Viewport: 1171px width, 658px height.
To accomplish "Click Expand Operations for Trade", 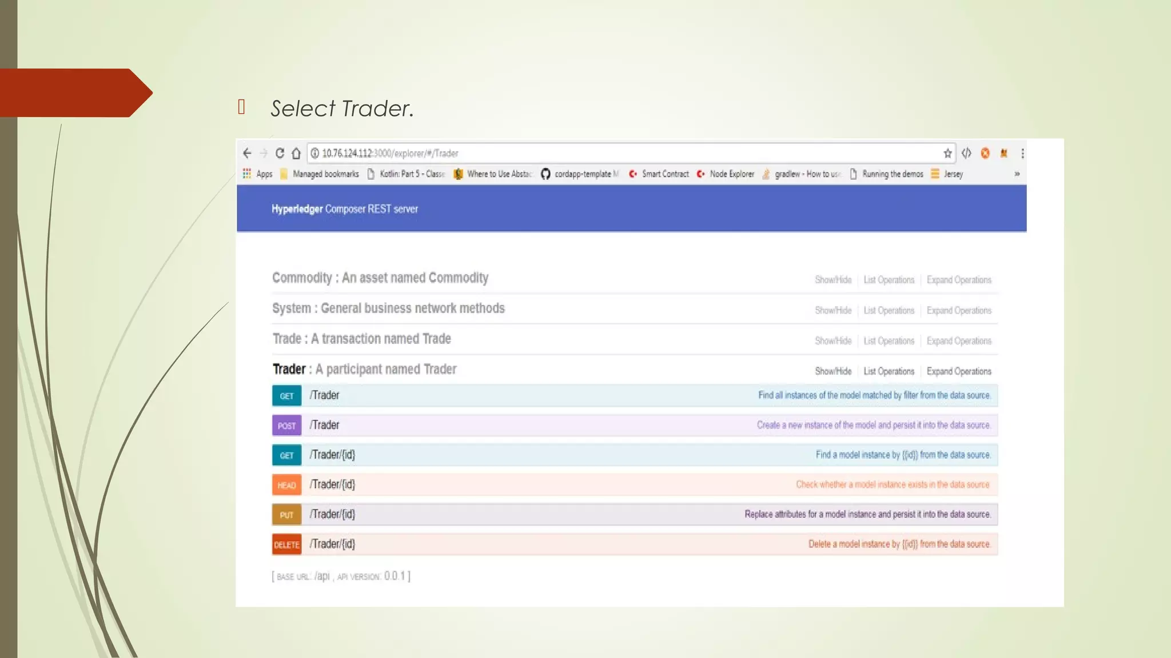I will [x=959, y=341].
